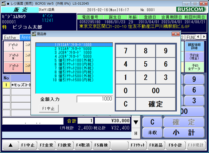Click the up triangle function bar button
The image size is (209, 153).
coord(11,145)
